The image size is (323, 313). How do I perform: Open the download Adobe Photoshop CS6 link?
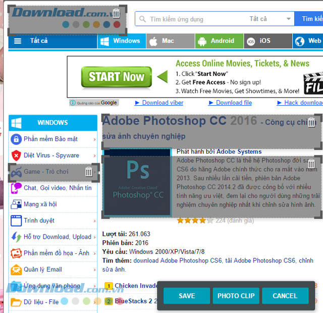pyautogui.click(x=177, y=260)
